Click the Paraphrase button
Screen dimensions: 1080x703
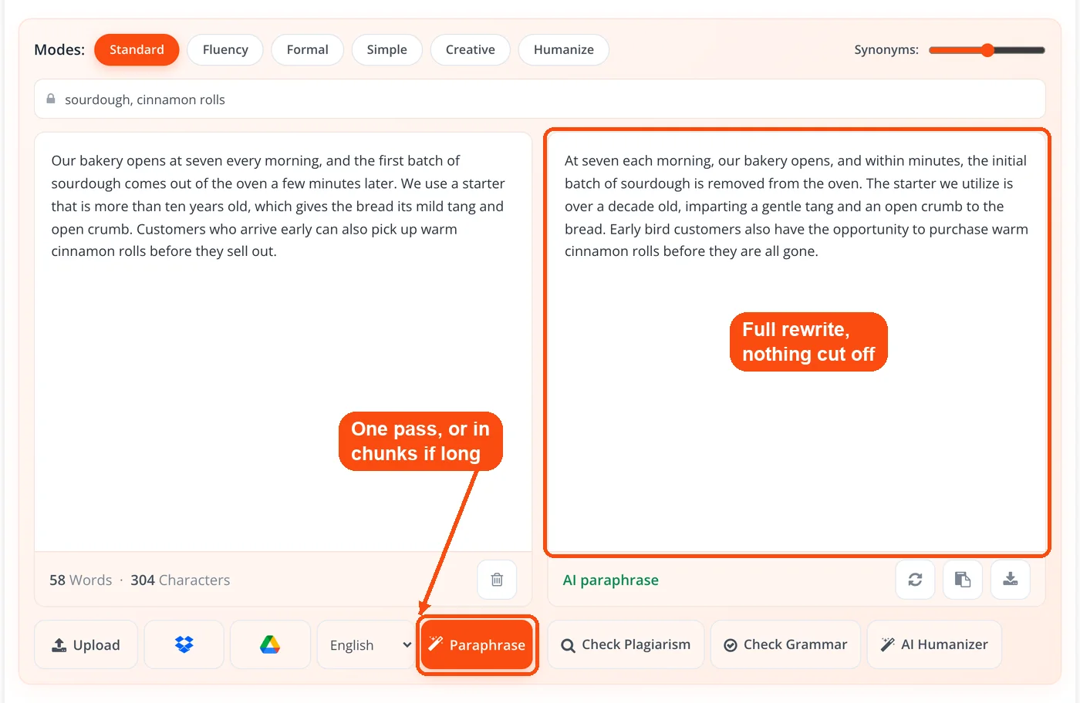tap(477, 644)
